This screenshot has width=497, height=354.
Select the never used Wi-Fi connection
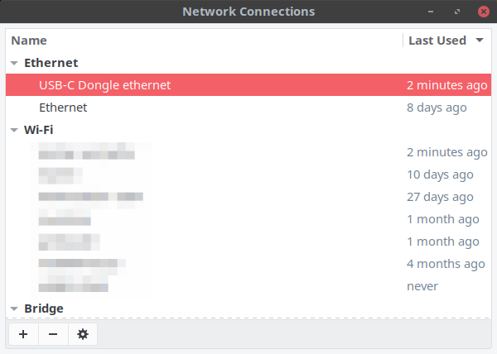click(248, 286)
